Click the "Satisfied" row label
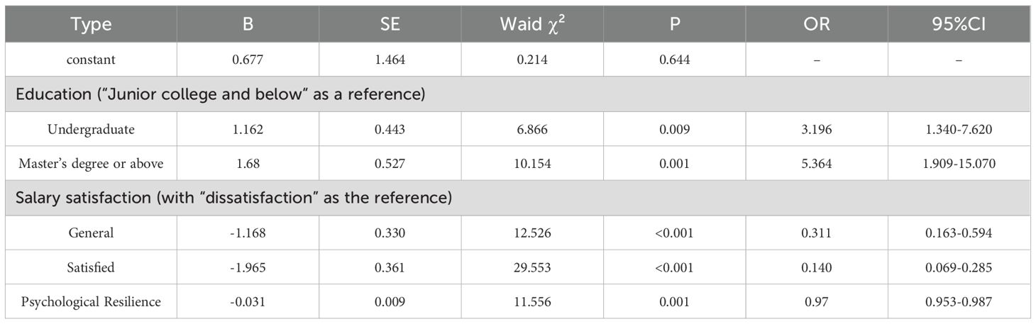 [x=92, y=267]
